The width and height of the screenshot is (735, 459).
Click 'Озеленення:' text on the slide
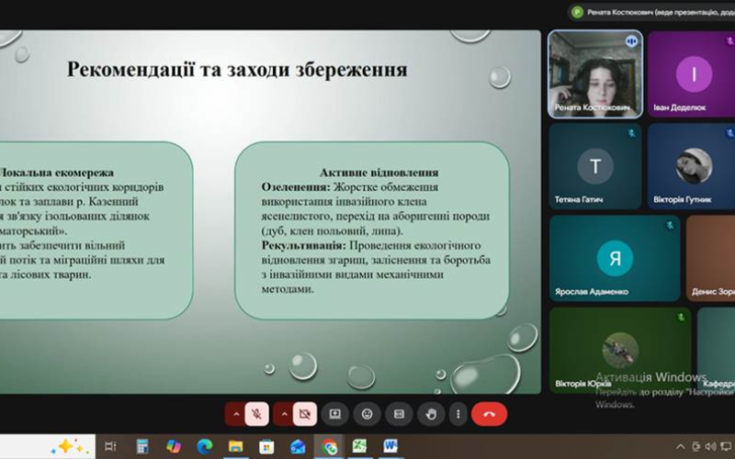[296, 187]
